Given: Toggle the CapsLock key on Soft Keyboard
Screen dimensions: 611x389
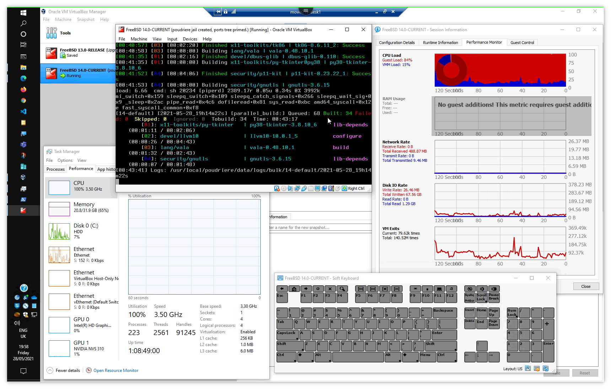Looking at the screenshot, I should (x=287, y=335).
